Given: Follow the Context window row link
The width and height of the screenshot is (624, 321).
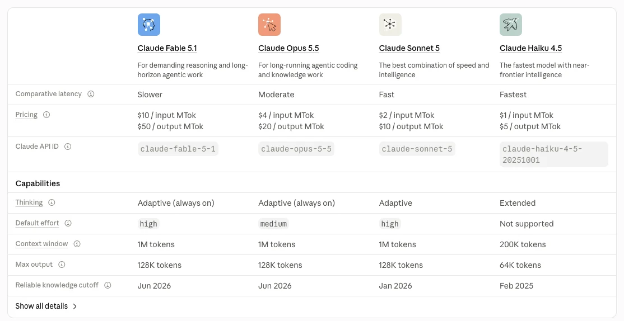Looking at the screenshot, I should pyautogui.click(x=42, y=244).
